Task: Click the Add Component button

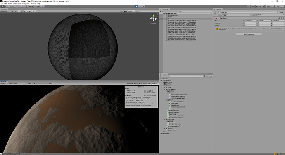Action: [x=249, y=34]
